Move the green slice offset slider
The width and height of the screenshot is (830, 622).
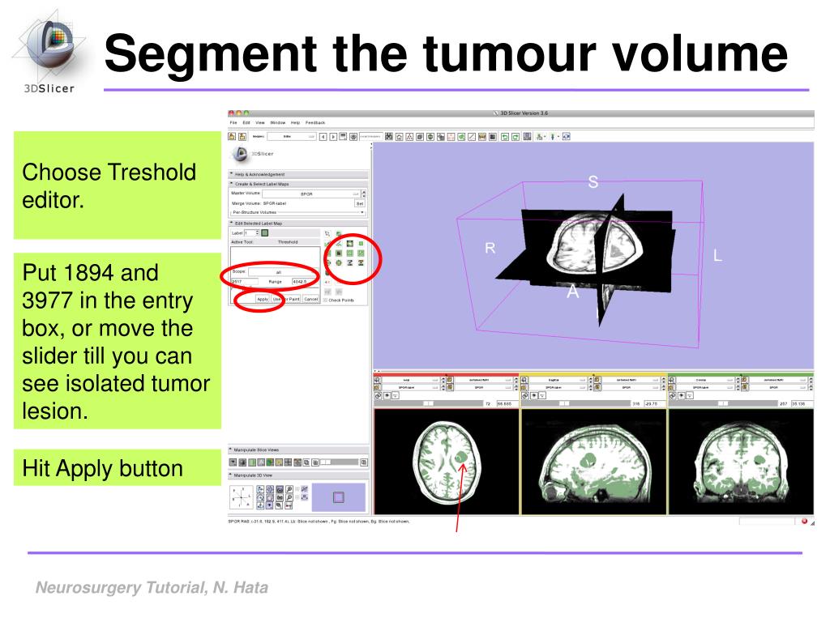tap(723, 403)
